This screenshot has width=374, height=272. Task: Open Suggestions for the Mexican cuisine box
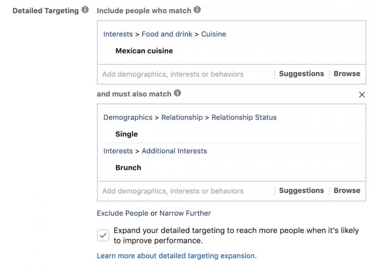[301, 74]
